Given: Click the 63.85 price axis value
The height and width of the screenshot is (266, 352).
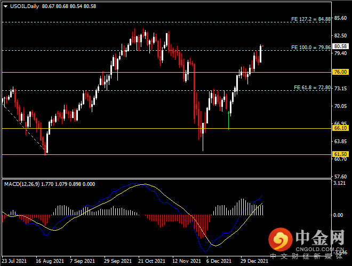Looking at the screenshot, I should tap(340, 142).
